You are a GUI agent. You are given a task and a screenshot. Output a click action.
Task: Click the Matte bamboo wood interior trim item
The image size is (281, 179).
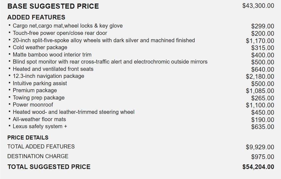click(52, 55)
